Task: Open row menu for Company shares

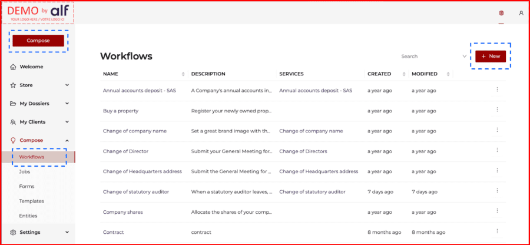Action: coord(497,211)
